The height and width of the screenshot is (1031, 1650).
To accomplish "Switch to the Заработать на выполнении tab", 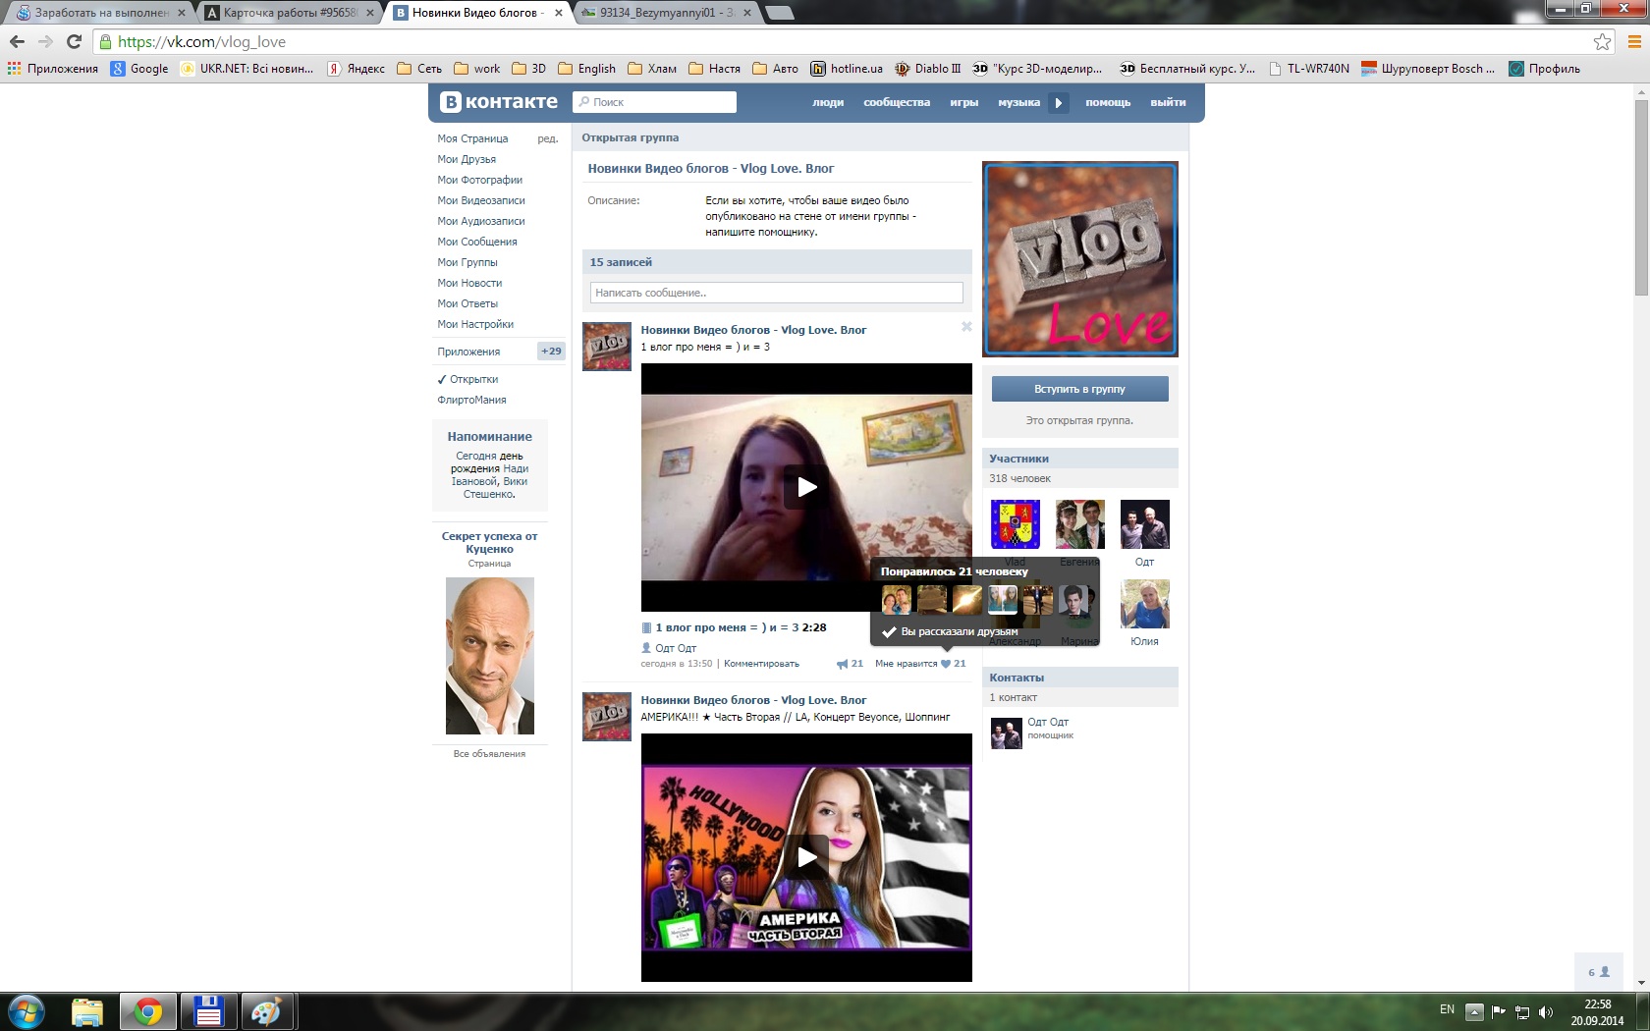I will click(x=100, y=13).
